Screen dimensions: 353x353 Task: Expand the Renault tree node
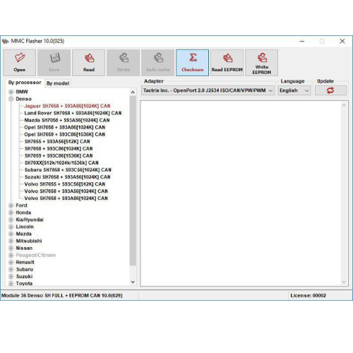pos(11,262)
